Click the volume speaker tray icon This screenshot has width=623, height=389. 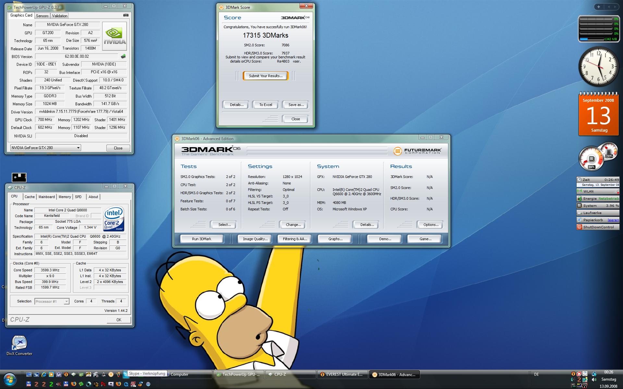(x=594, y=379)
